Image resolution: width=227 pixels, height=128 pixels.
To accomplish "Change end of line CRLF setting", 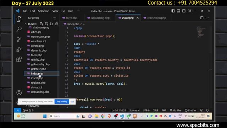I will tap(155, 110).
